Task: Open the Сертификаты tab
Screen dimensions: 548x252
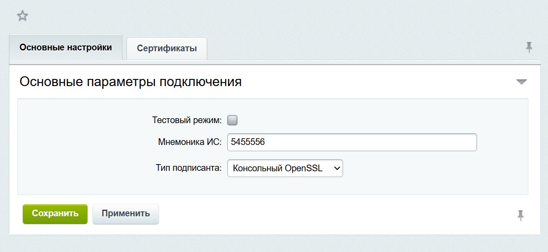Action: [x=167, y=48]
